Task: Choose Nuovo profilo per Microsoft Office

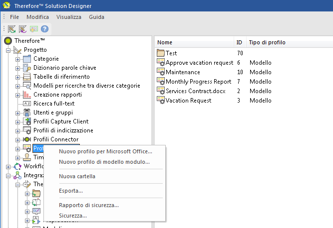Action: click(x=105, y=151)
